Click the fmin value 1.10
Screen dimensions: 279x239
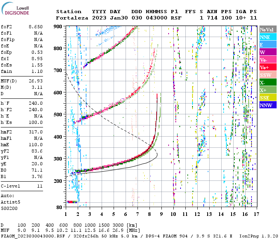click(x=37, y=71)
